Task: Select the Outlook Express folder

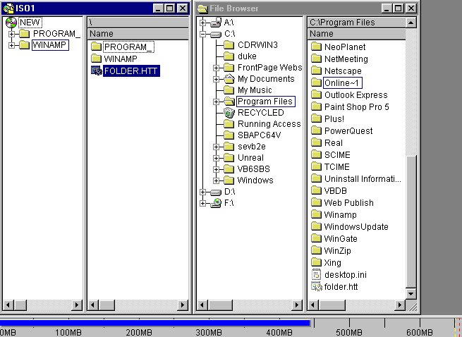Action: coord(355,94)
